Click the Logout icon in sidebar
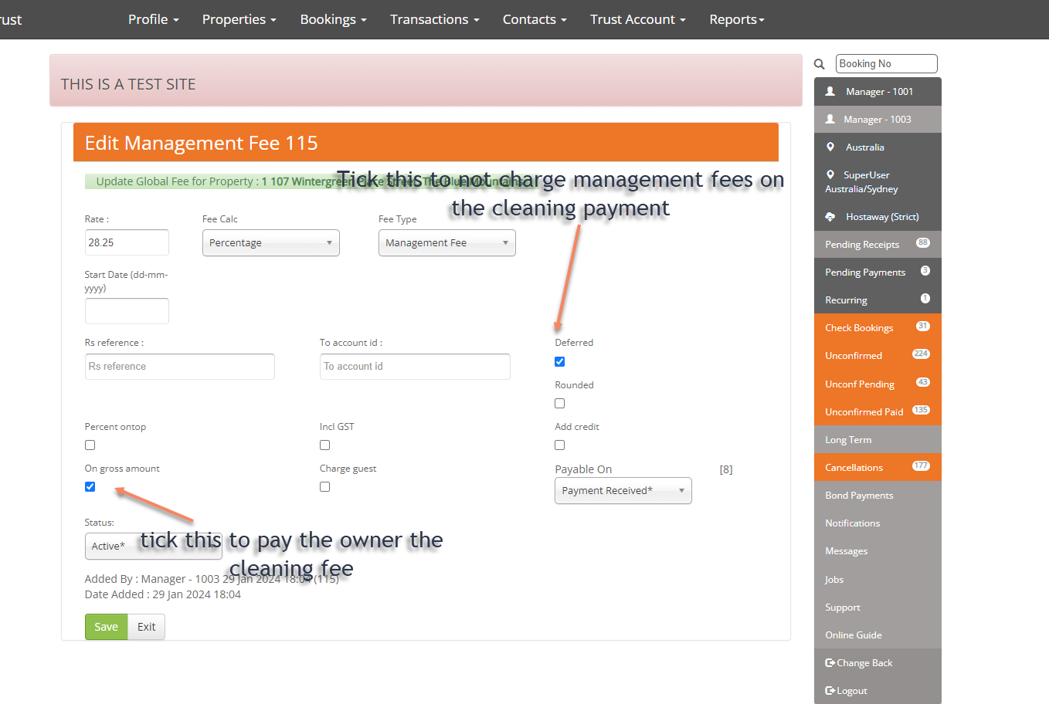The image size is (1049, 704). [x=830, y=691]
